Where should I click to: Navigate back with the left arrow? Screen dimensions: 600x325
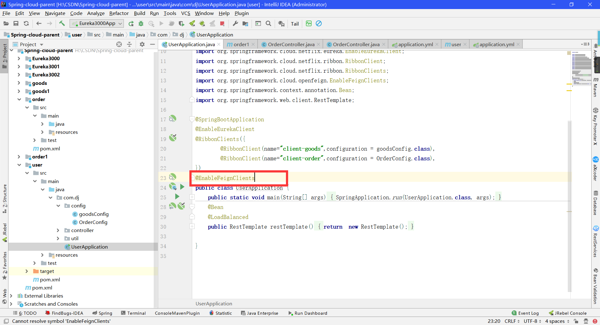pyautogui.click(x=39, y=23)
